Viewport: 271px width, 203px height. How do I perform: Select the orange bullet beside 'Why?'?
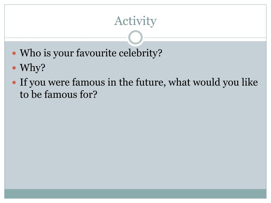click(x=14, y=68)
